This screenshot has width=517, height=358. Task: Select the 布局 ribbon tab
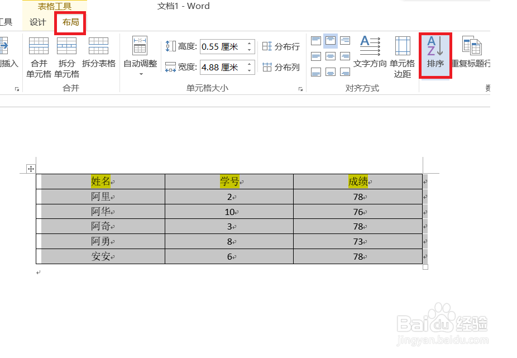pos(70,22)
